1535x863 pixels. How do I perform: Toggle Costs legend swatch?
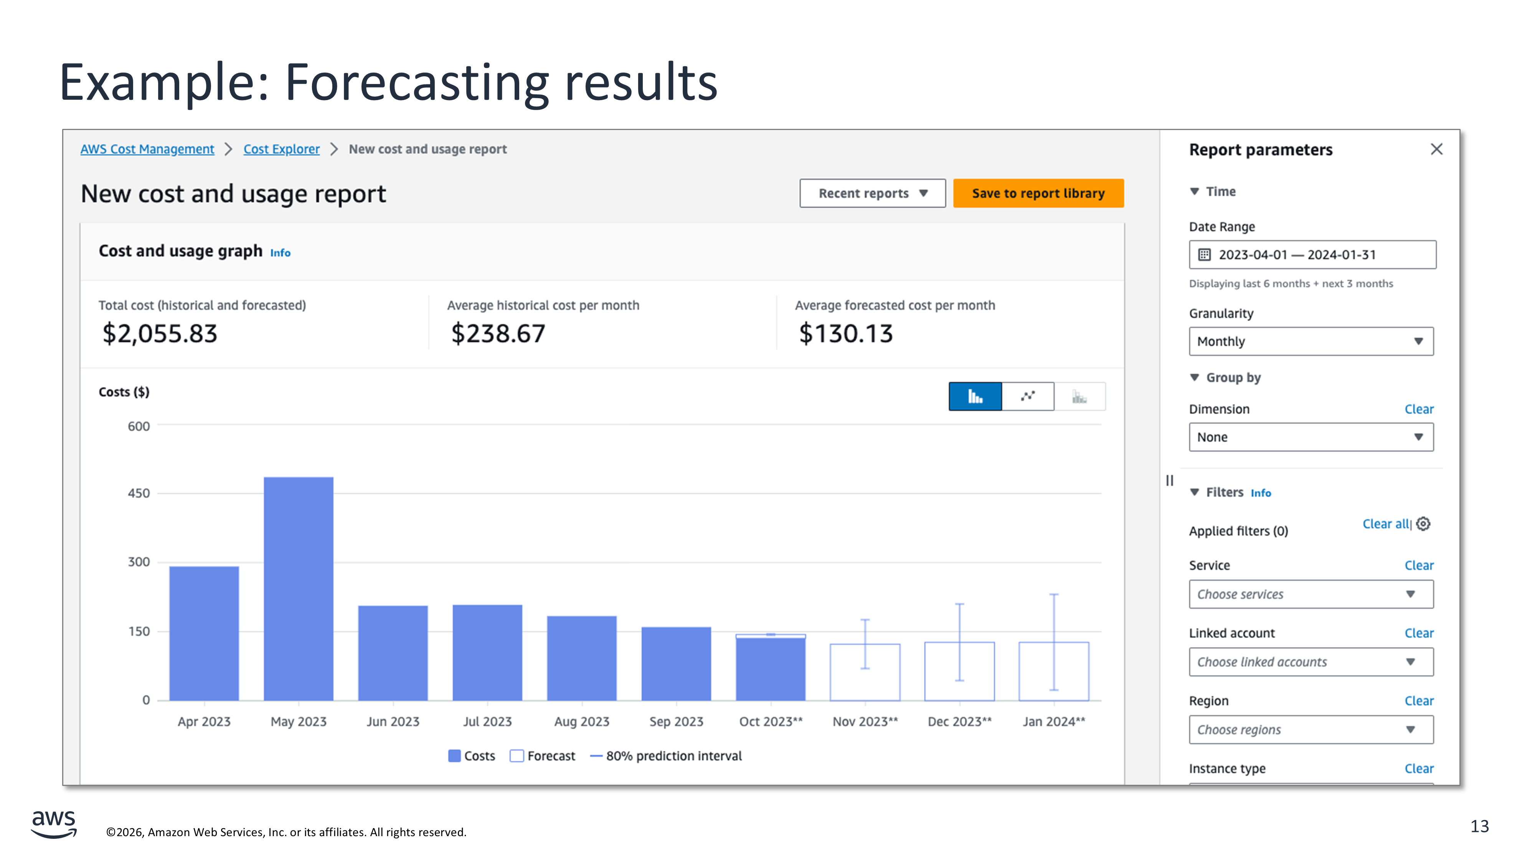point(454,756)
